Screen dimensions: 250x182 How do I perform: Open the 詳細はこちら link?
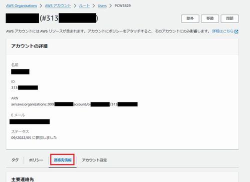(222, 31)
